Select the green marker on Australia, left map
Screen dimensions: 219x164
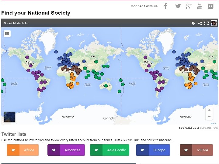click(106, 86)
